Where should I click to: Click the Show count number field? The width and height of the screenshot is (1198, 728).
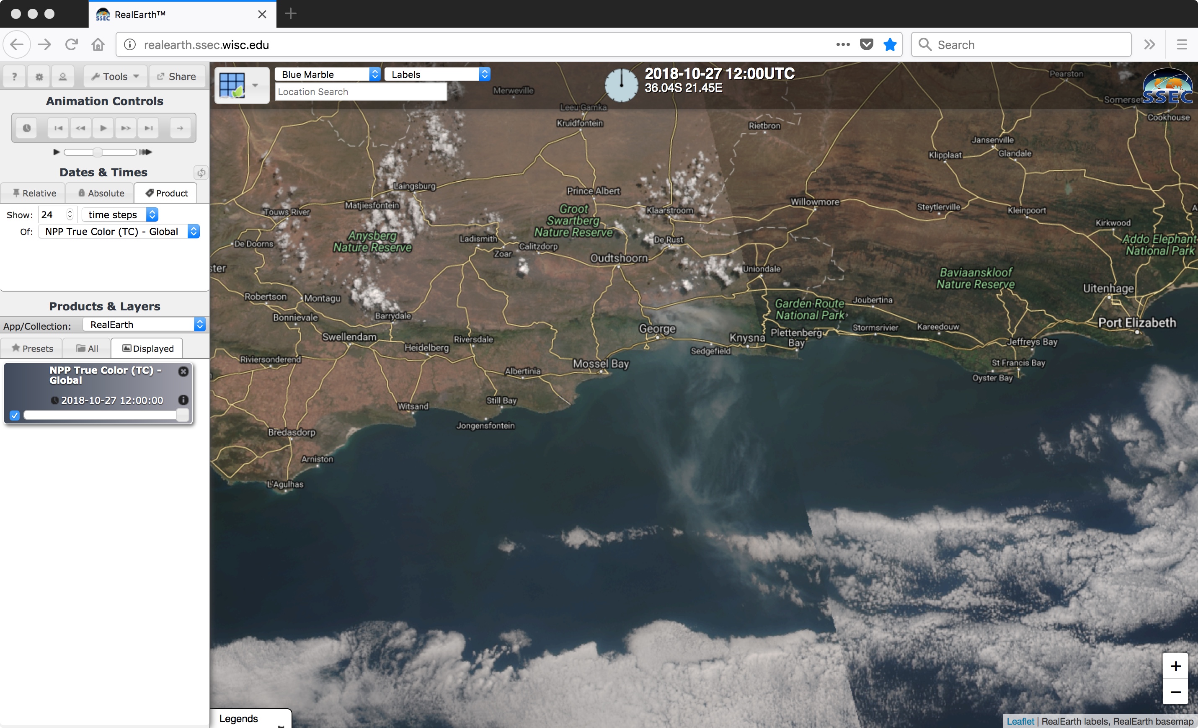point(57,214)
